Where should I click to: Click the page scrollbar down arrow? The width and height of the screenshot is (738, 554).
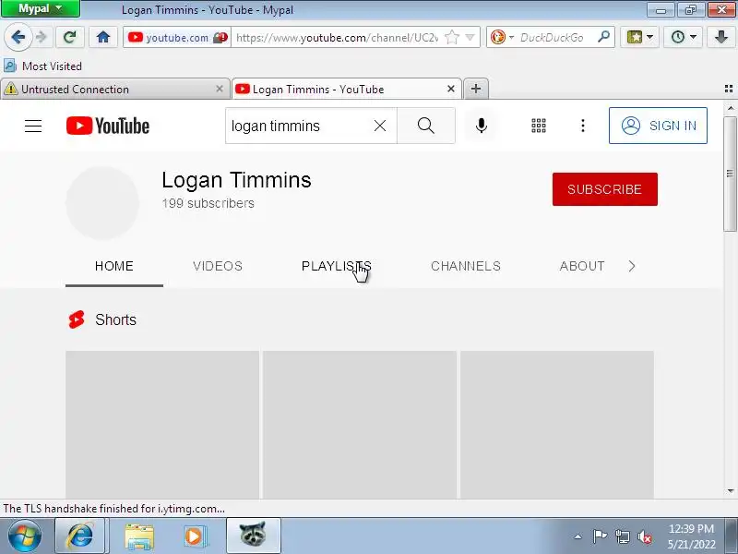(x=731, y=491)
